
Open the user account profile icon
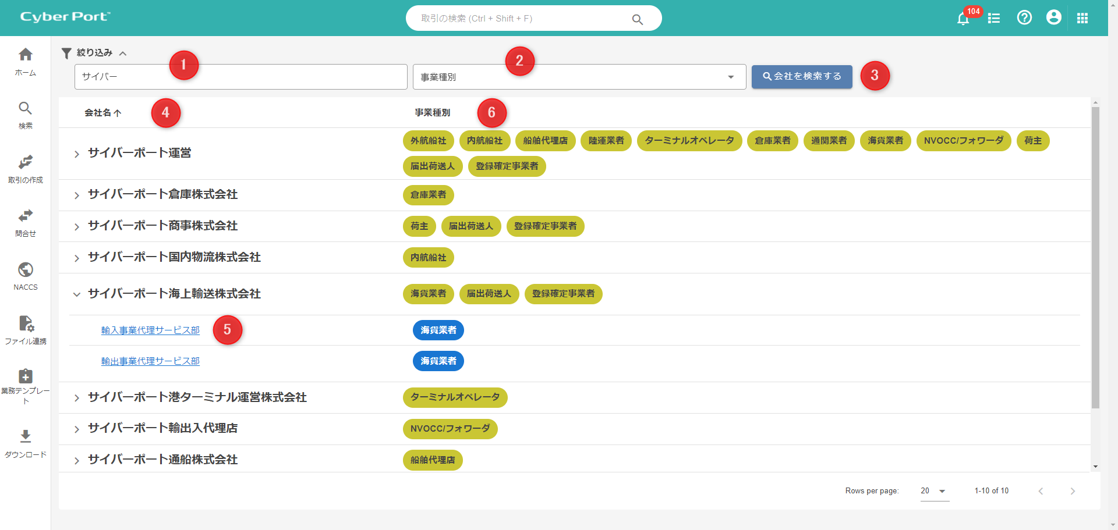pyautogui.click(x=1053, y=18)
